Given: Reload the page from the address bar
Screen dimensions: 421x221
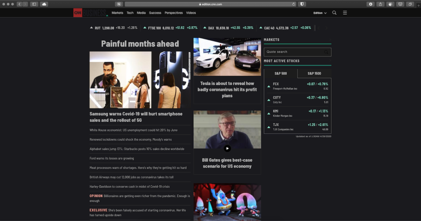Looking at the screenshot, I should 294,4.
